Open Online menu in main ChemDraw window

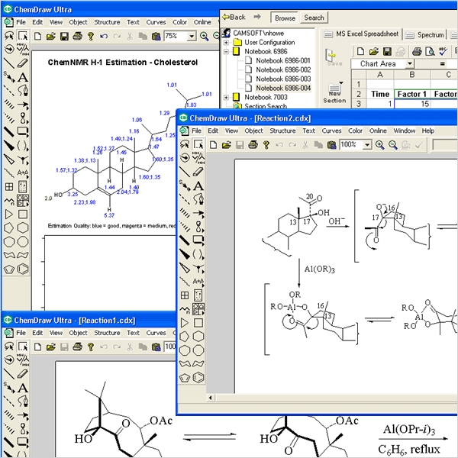202,22
